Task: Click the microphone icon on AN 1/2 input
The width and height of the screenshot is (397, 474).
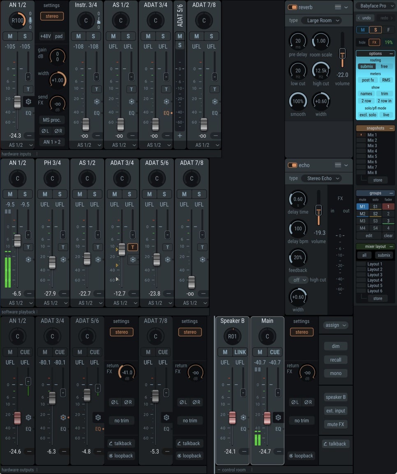Action: (x=30, y=20)
